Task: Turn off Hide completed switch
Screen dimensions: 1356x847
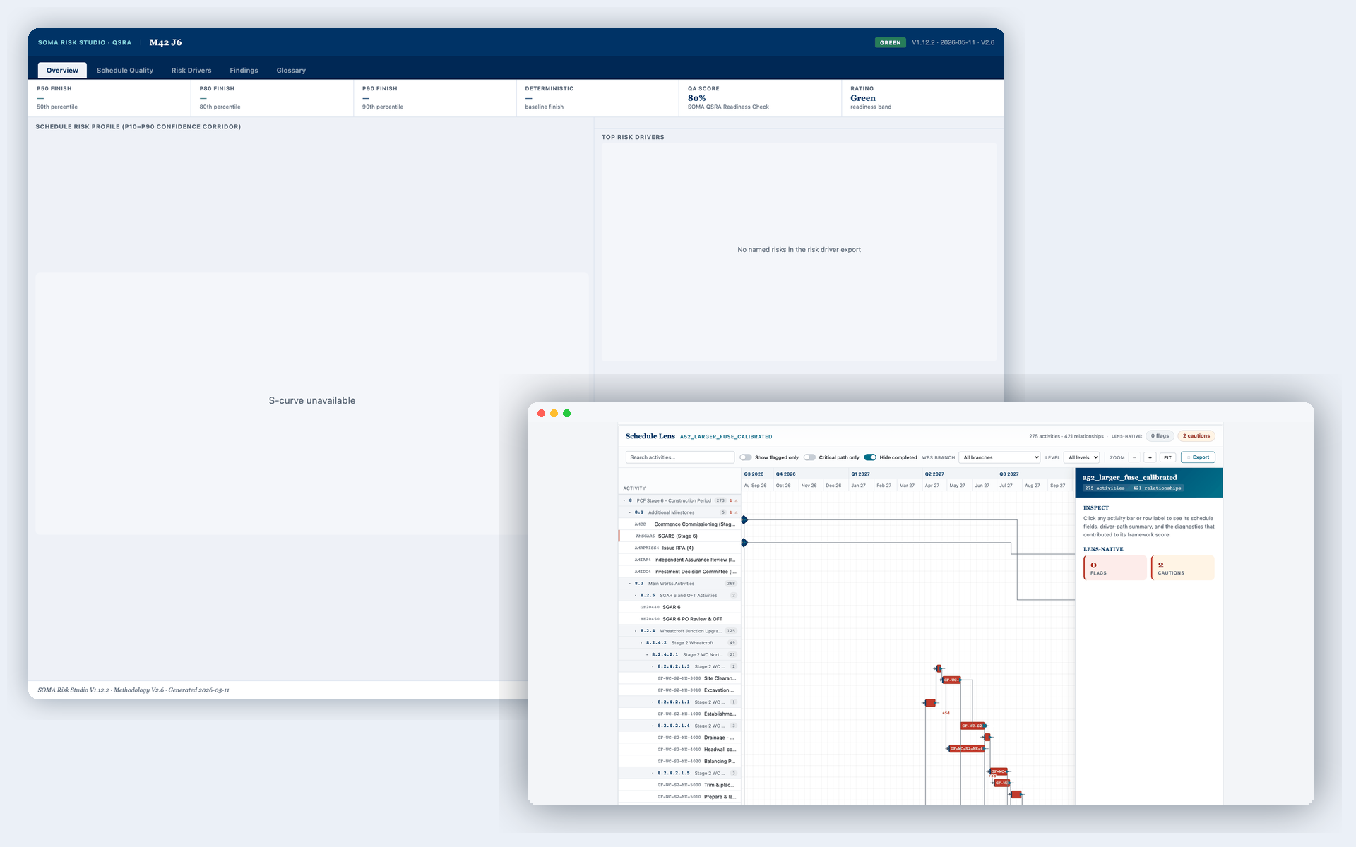Action: 870,457
